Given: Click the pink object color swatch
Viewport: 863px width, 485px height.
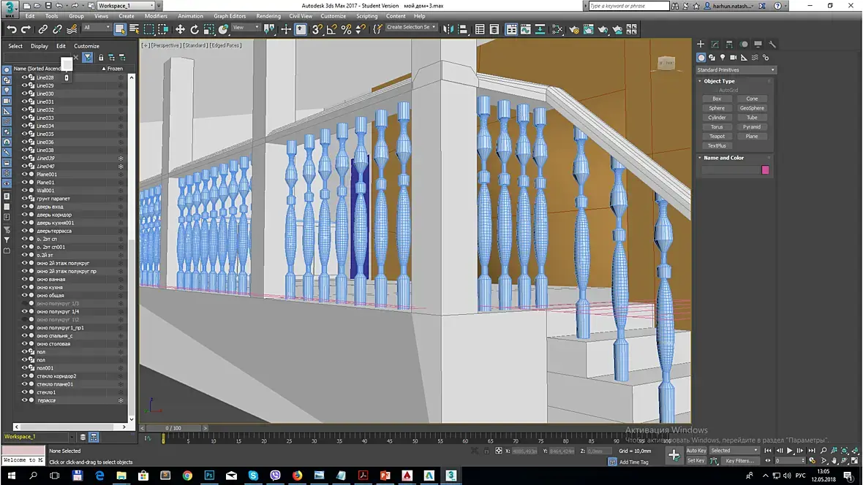Looking at the screenshot, I should click(x=765, y=170).
